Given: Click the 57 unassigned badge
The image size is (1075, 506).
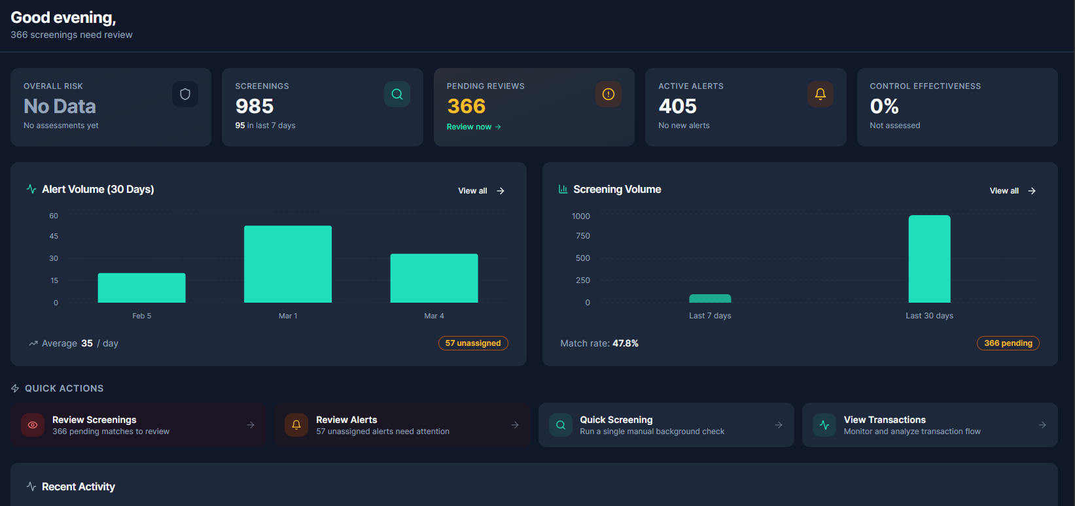Looking at the screenshot, I should tap(473, 343).
